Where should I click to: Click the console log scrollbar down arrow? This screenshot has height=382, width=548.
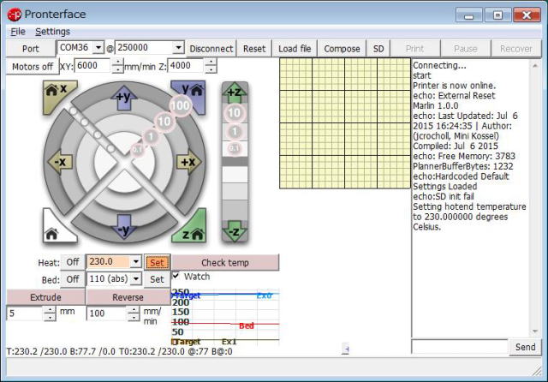coord(535,331)
